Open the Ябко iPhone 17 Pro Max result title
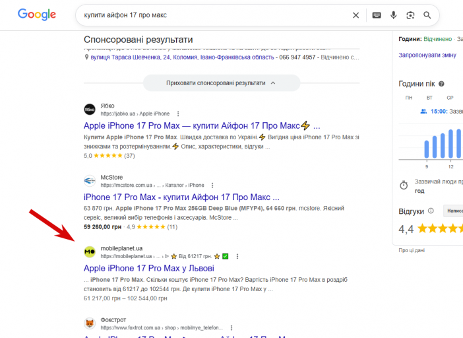 [x=202, y=126]
